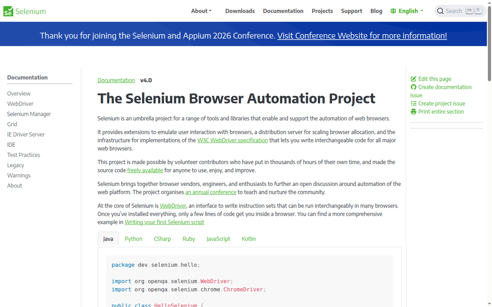Click Create project issue link
492x307 pixels.
click(442, 104)
